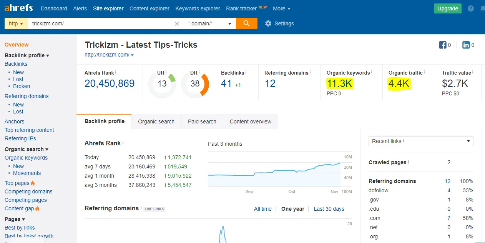The width and height of the screenshot is (485, 243).
Task: Open the *.domain/* mode dropdown
Action: (210, 23)
